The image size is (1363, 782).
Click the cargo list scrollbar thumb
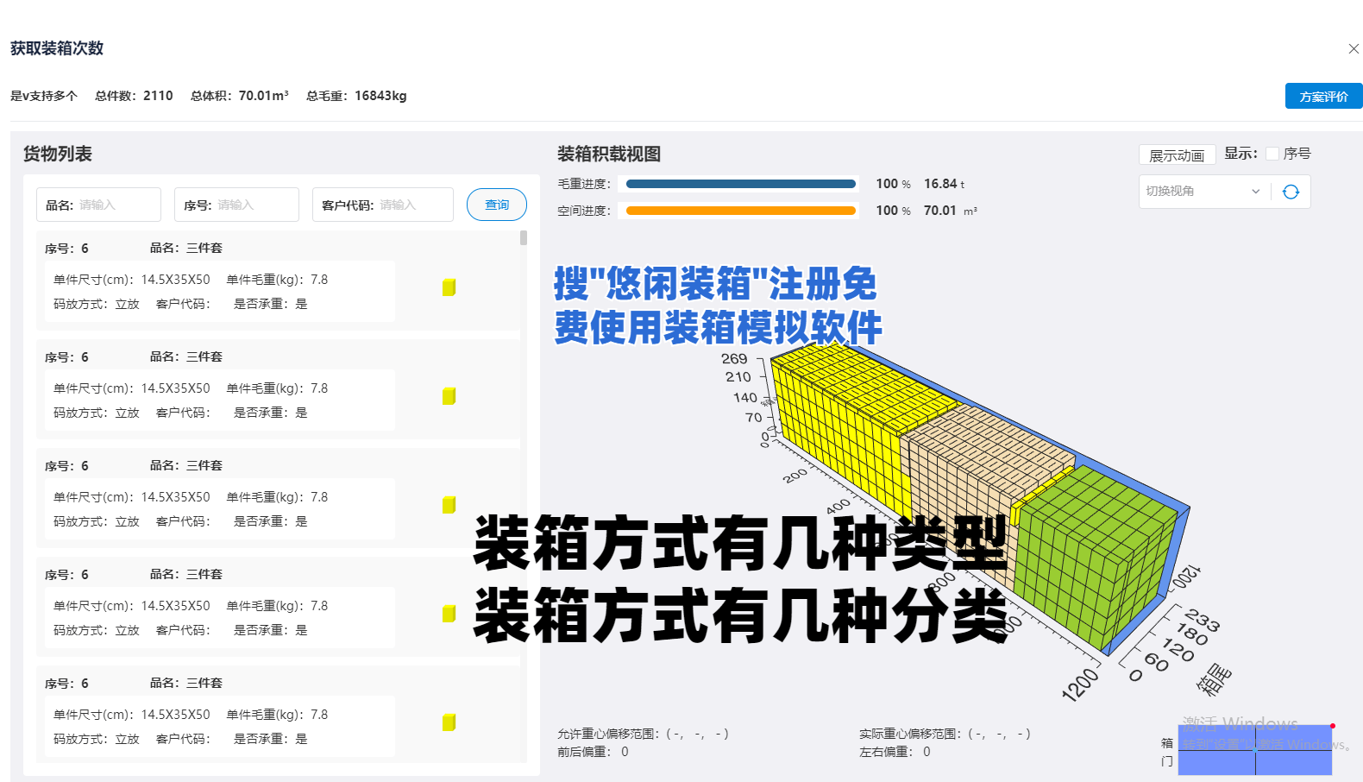click(524, 237)
